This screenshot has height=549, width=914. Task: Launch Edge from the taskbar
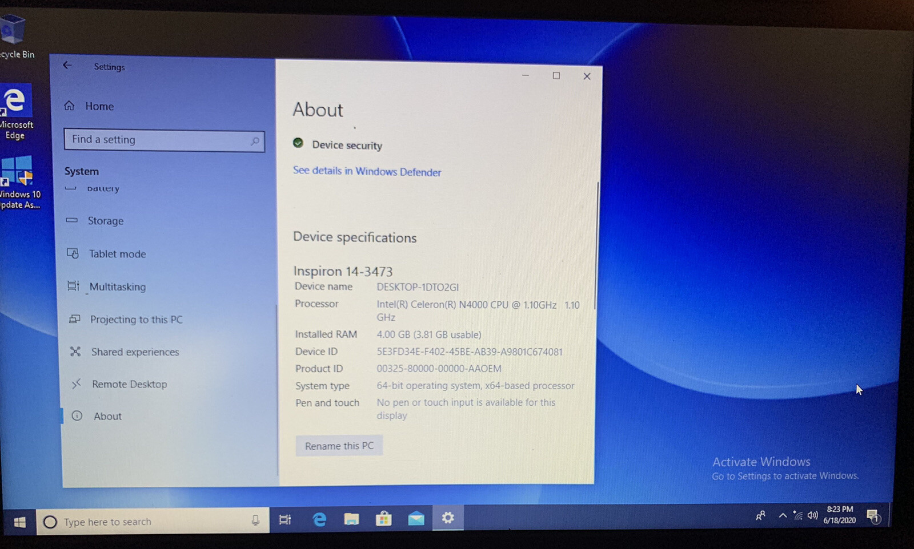pos(319,519)
